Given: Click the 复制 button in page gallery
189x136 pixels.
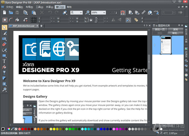Looking at the screenshot, I should 176,29.
